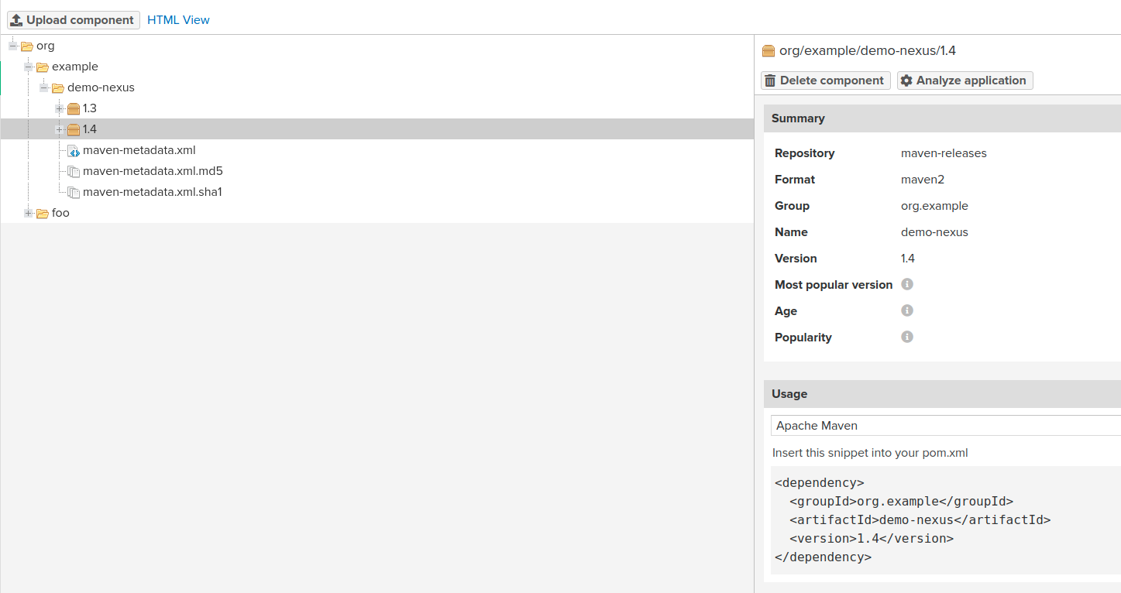
Task: Collapse the org tree node
Action: click(13, 46)
